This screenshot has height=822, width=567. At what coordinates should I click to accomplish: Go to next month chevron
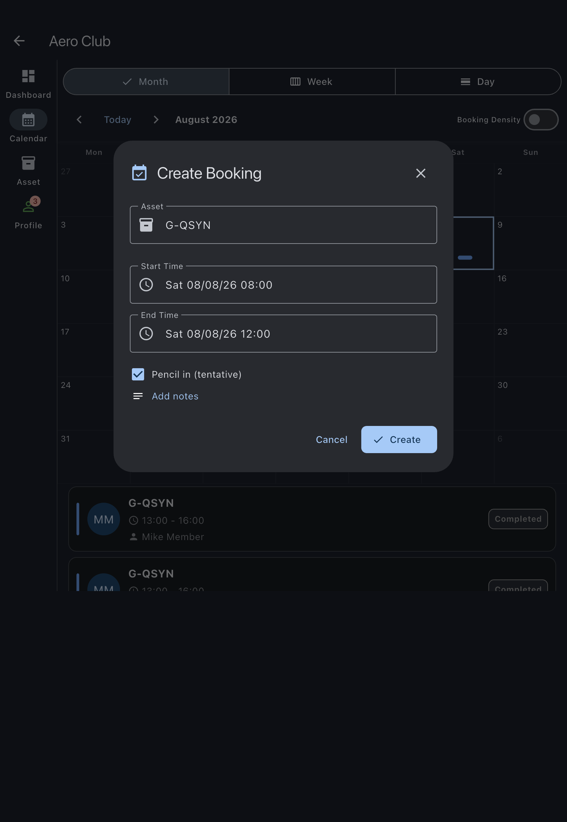click(x=156, y=120)
